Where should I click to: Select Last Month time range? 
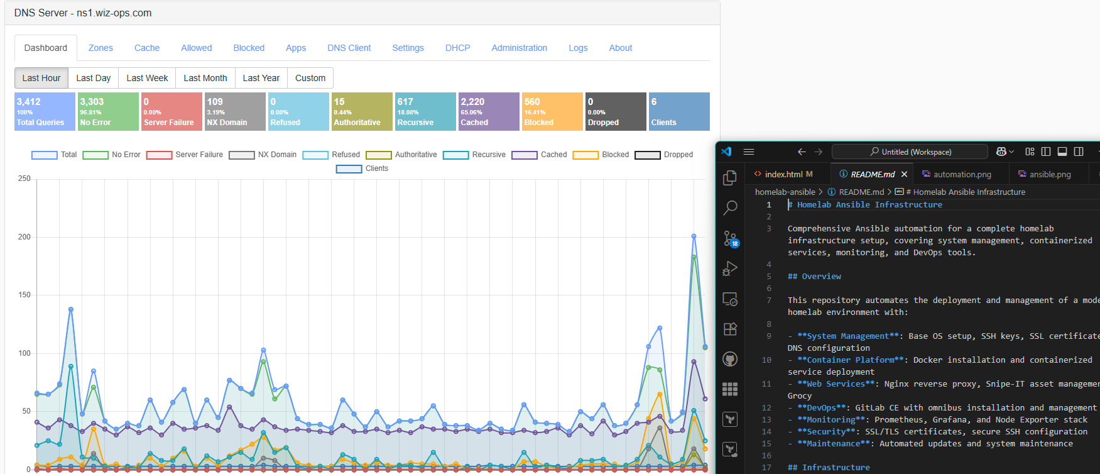(x=205, y=78)
